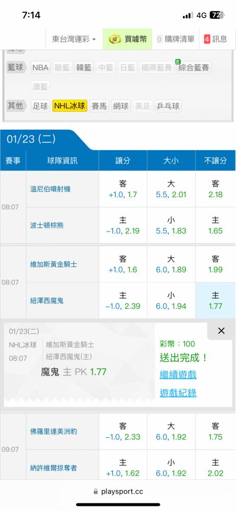Pick 維加斯黃金騎士 away spread +1.0, 1.6
The height and width of the screenshot is (511, 236).
point(123,264)
